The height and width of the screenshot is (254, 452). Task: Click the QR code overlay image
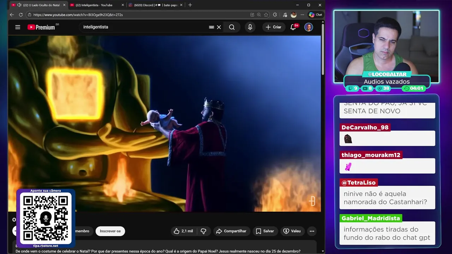click(x=46, y=218)
